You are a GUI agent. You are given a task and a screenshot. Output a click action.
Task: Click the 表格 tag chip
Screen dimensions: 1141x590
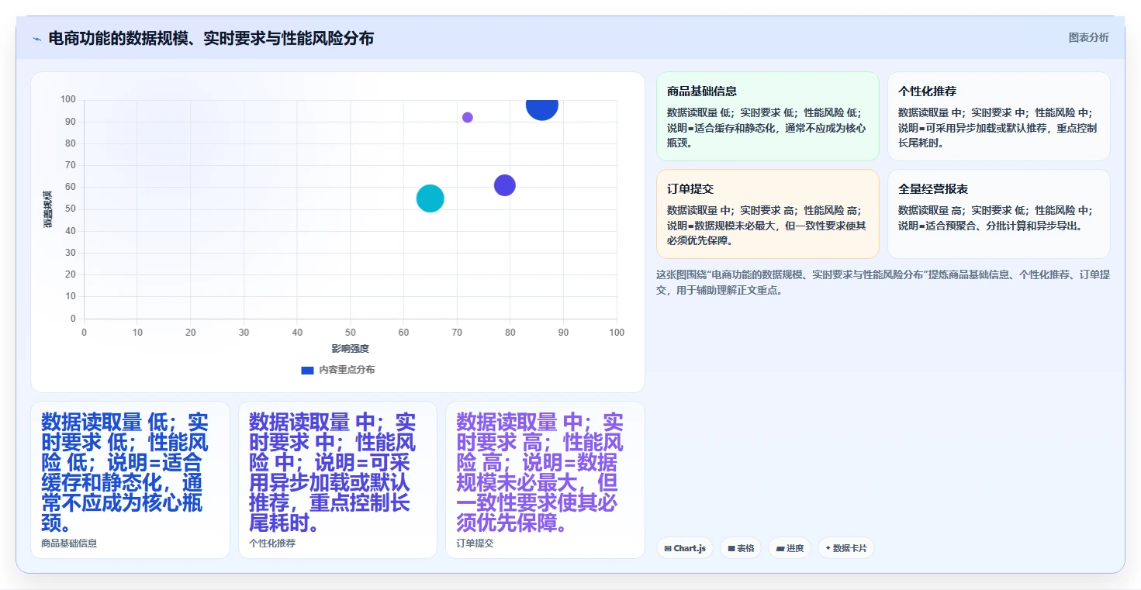(741, 548)
